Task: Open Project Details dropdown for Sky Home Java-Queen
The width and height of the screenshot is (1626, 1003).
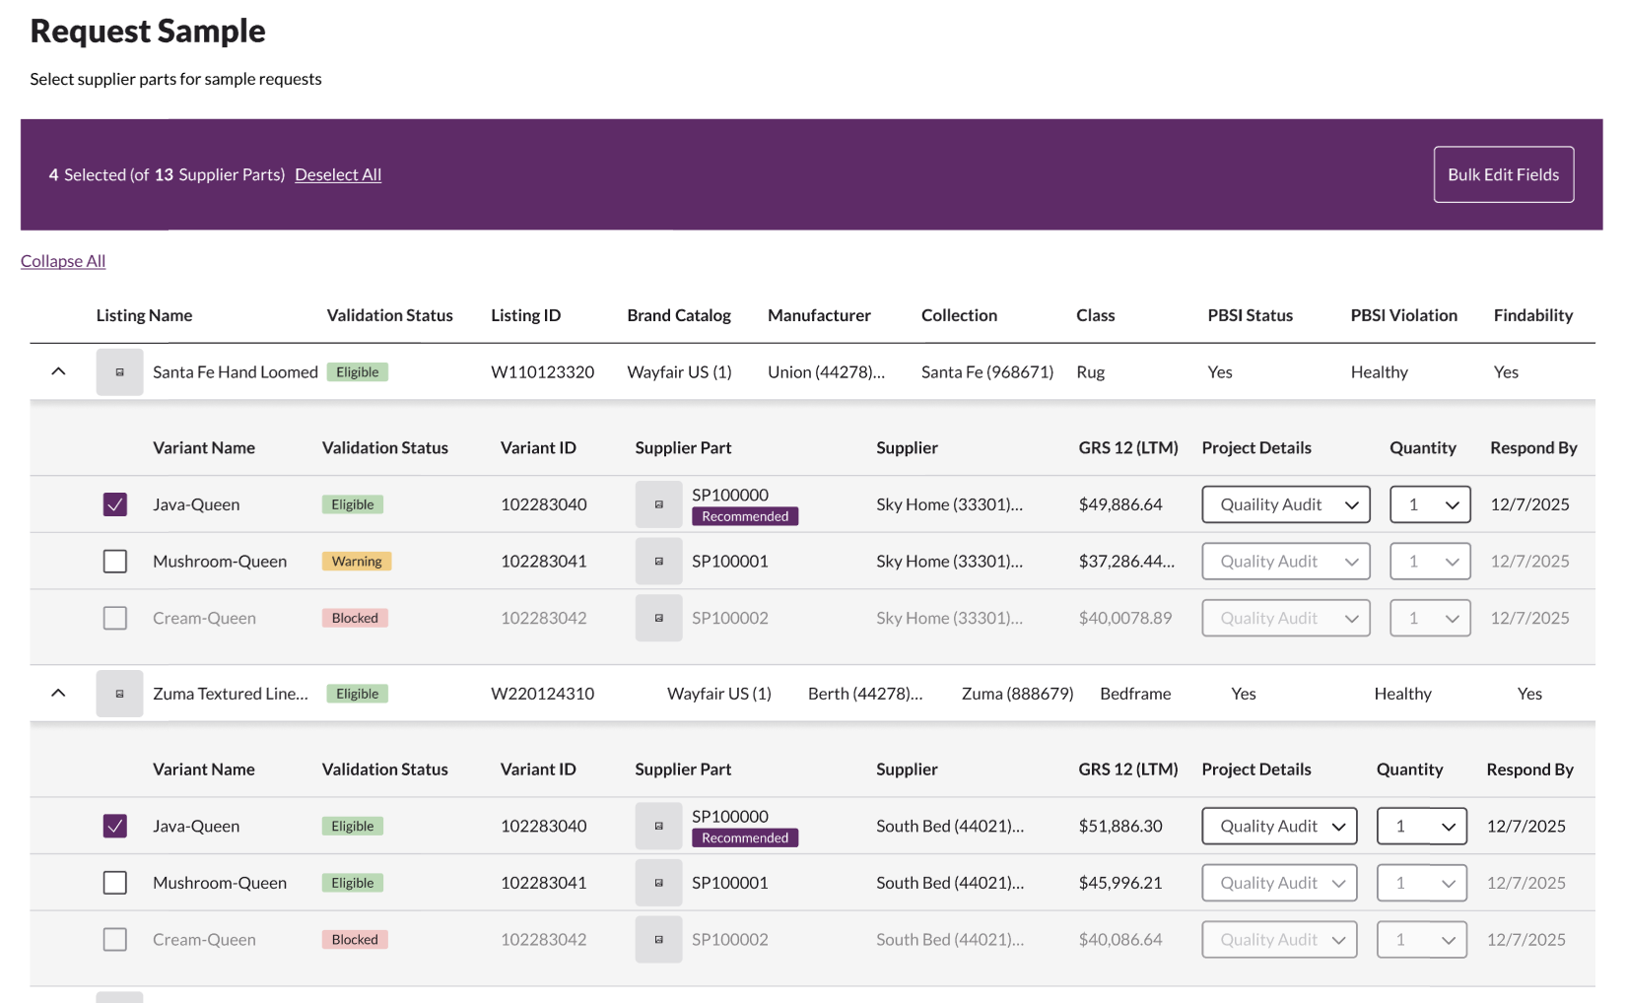Action: coord(1285,504)
